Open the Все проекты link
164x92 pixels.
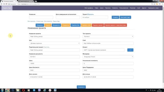click(32, 21)
